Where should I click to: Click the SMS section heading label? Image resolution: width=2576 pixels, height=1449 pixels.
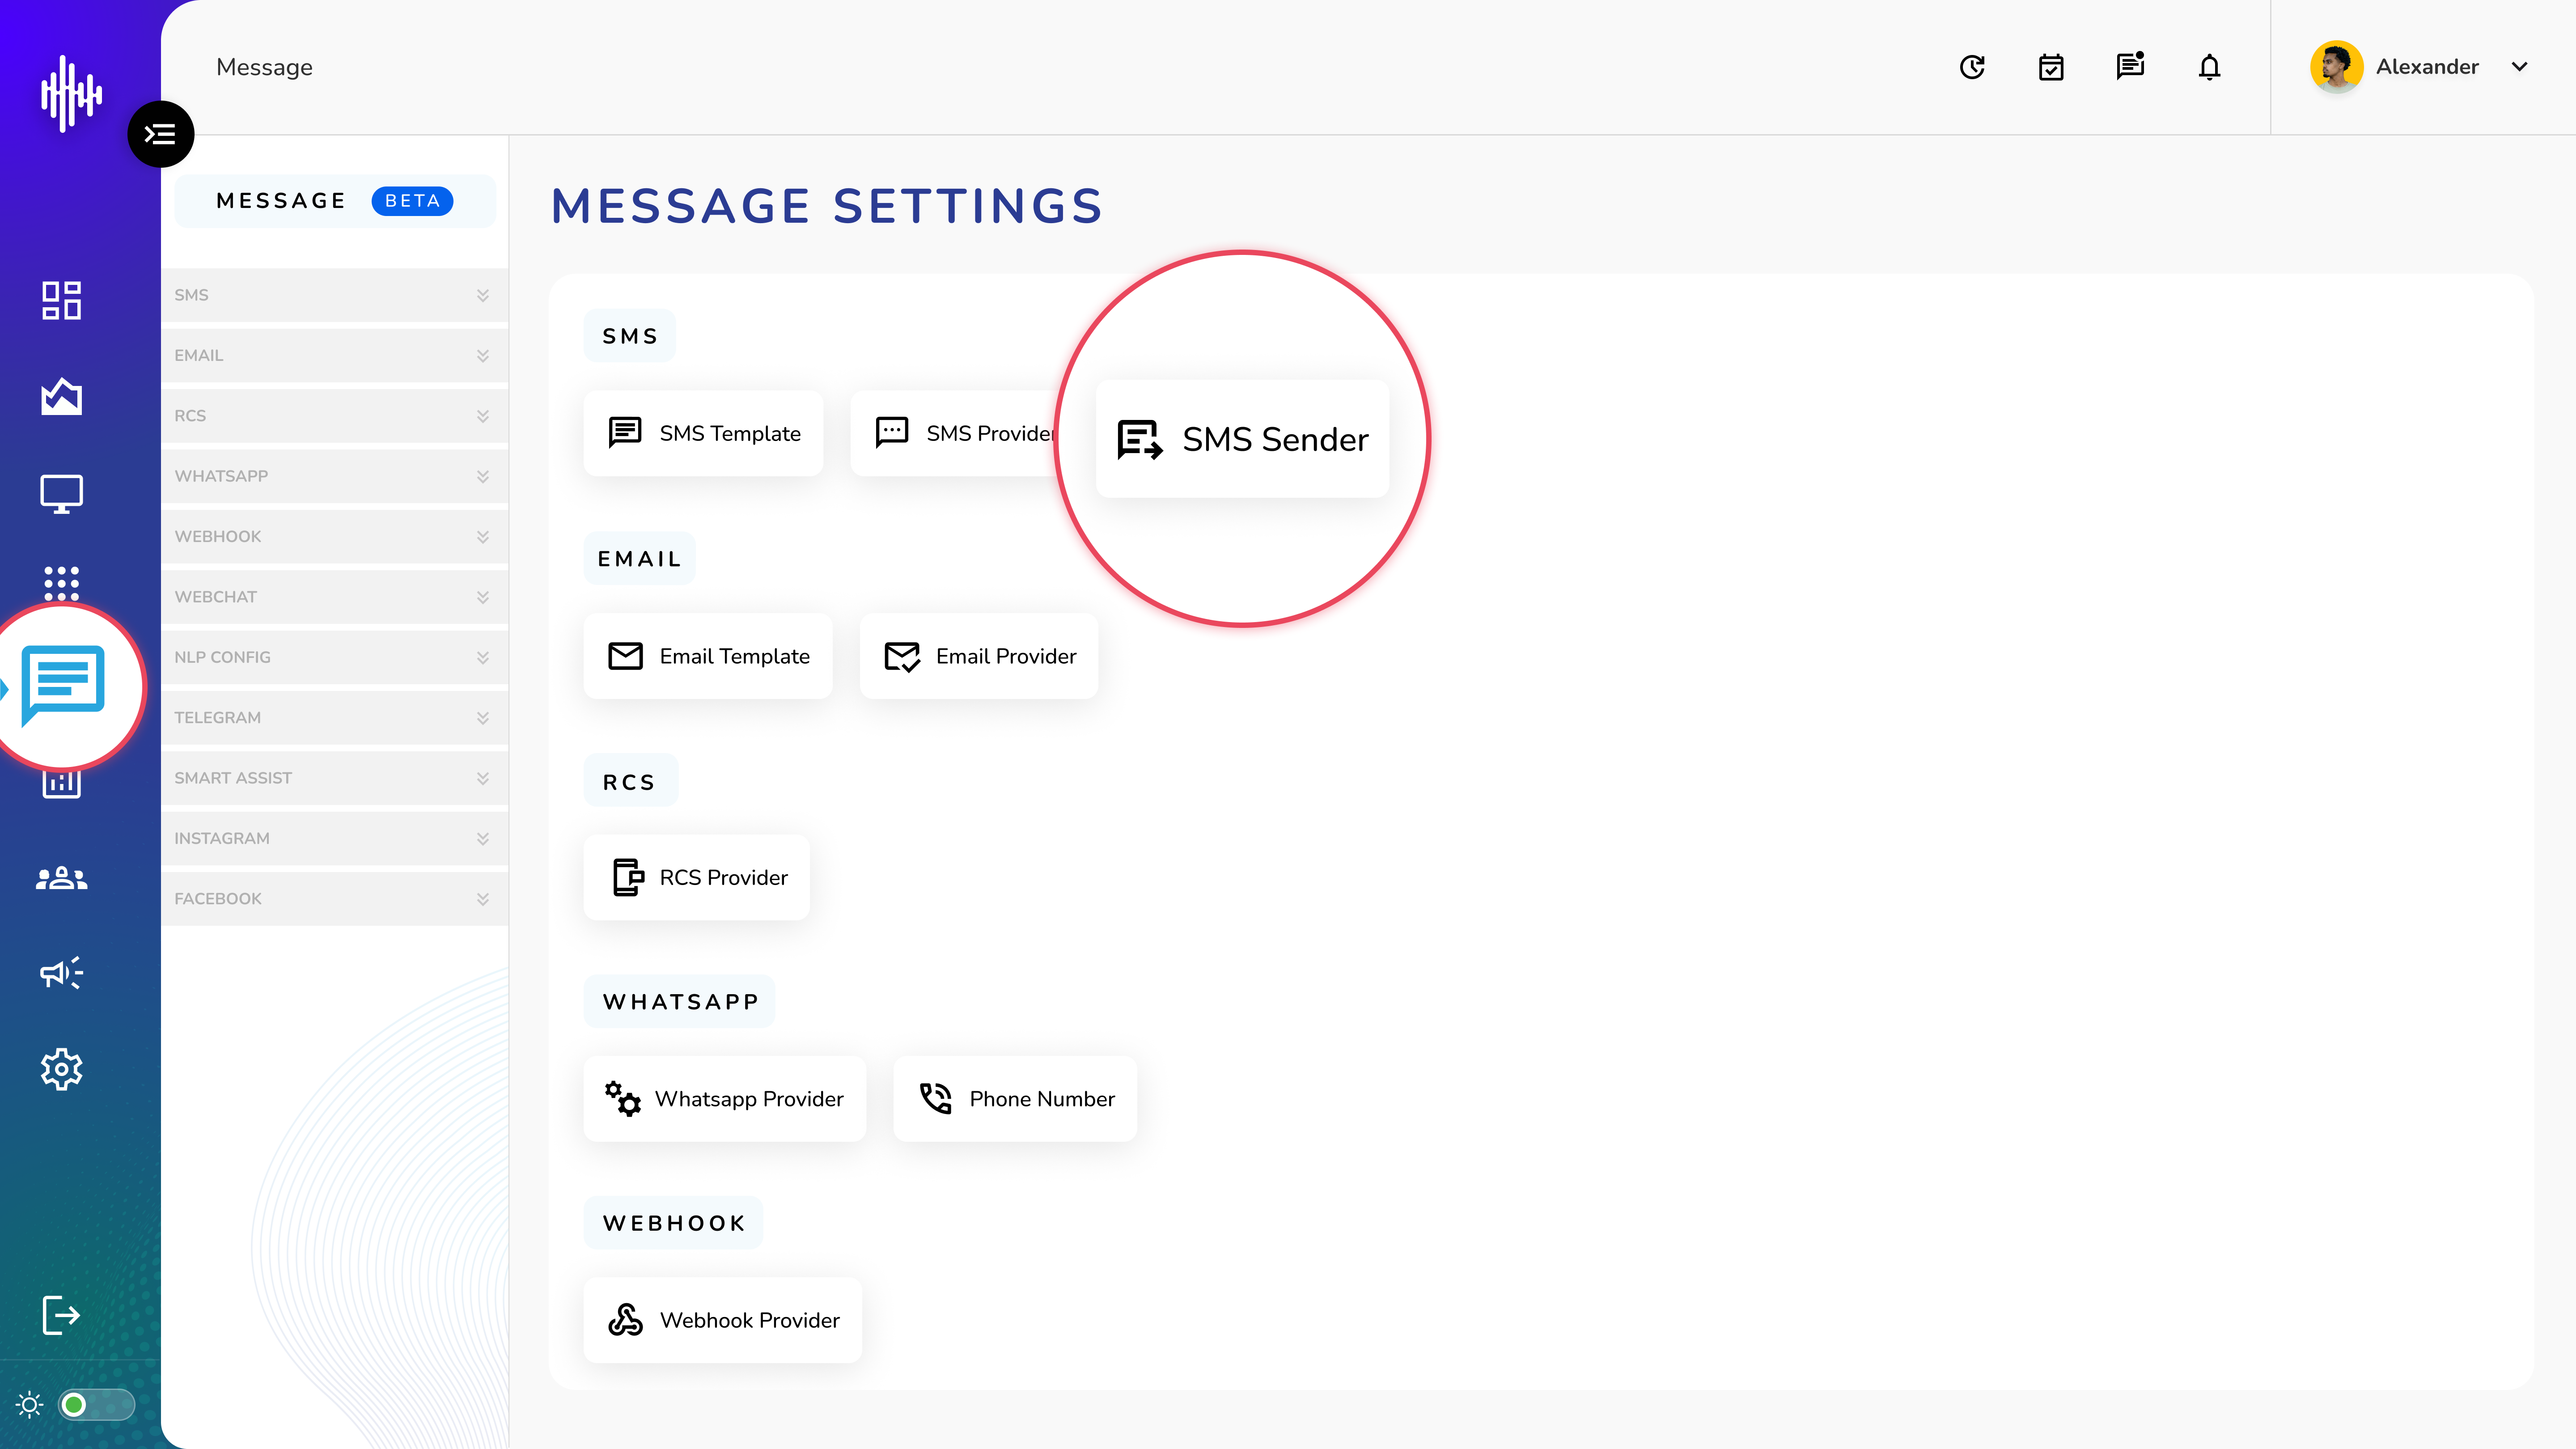tap(630, 336)
